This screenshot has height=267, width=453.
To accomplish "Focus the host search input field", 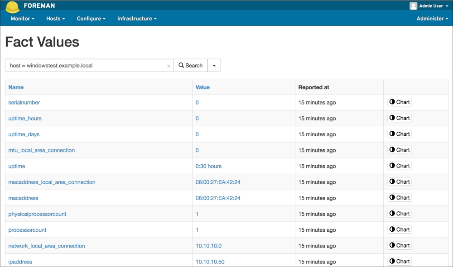I will (86, 66).
